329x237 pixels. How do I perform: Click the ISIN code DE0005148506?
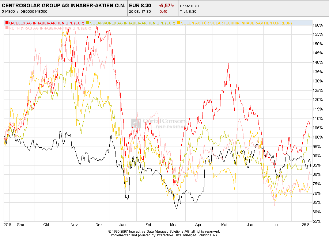tap(34, 12)
